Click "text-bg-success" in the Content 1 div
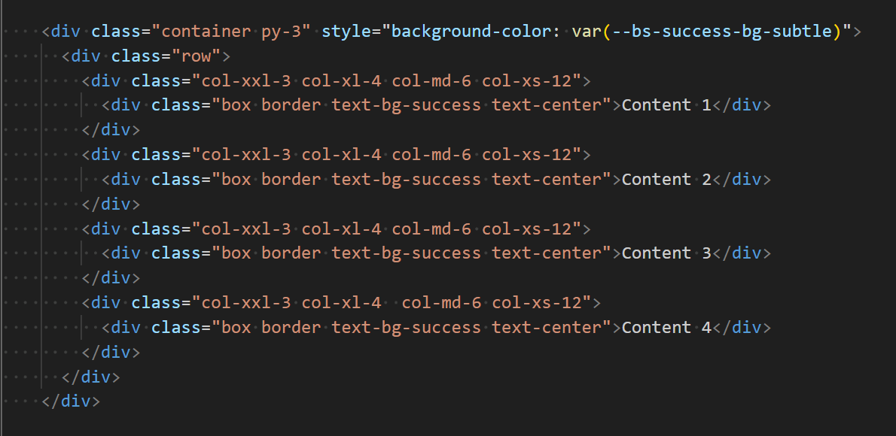The width and height of the screenshot is (896, 436). coord(406,105)
